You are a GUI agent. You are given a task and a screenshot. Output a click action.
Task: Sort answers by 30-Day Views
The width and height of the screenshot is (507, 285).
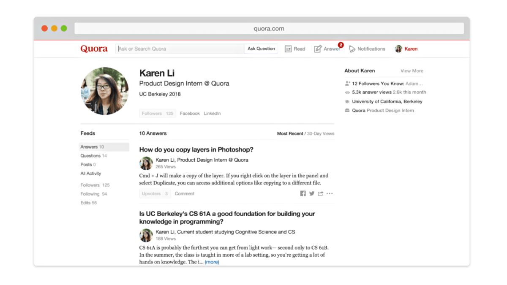[x=321, y=133]
